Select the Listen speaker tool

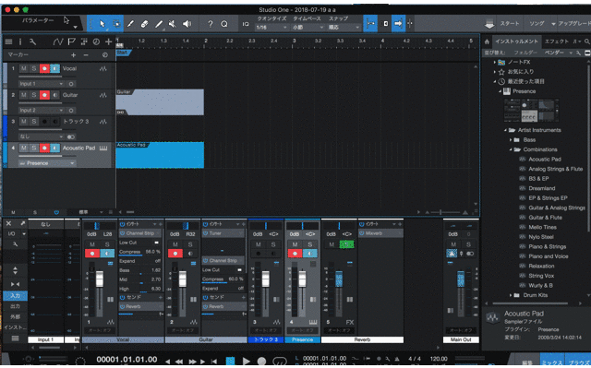pyautogui.click(x=187, y=24)
